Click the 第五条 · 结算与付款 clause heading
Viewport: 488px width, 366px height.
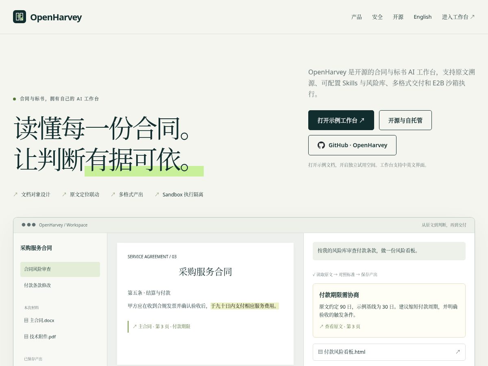[149, 293]
